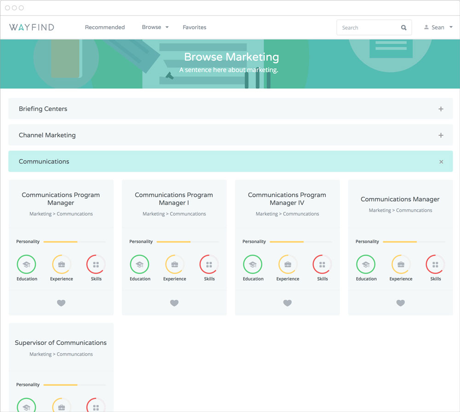The width and height of the screenshot is (460, 412).
Task: Open the Browse dropdown menu
Action: tap(155, 27)
